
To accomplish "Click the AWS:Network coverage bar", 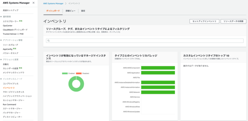I will tap(158, 92).
